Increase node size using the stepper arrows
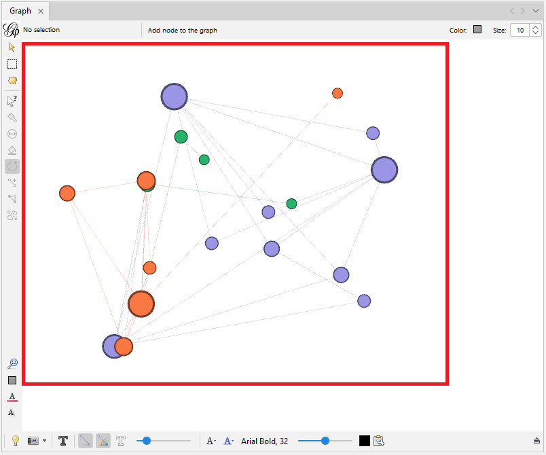Image resolution: width=546 pixels, height=455 pixels. click(x=535, y=27)
